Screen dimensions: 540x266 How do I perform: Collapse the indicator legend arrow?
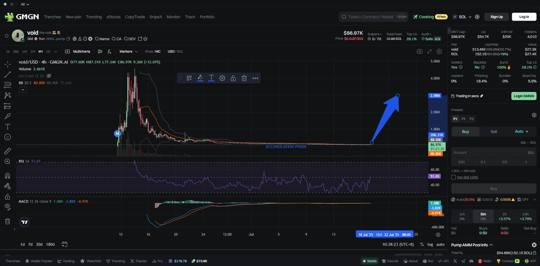click(x=22, y=90)
